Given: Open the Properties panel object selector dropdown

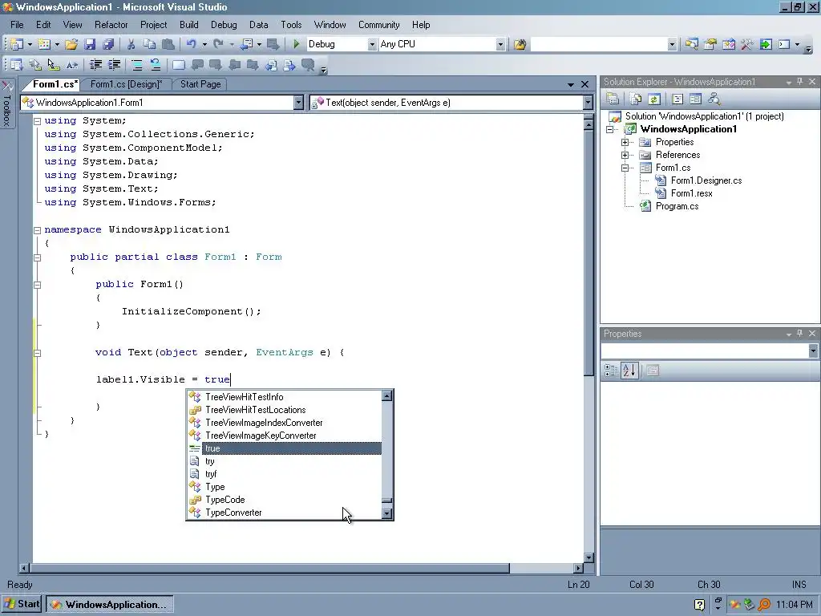Looking at the screenshot, I should [x=813, y=351].
